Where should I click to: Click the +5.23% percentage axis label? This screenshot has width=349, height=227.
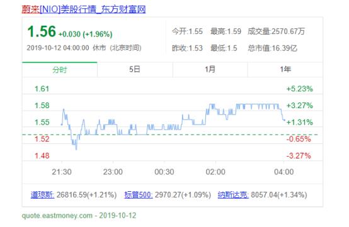pyautogui.click(x=300, y=89)
